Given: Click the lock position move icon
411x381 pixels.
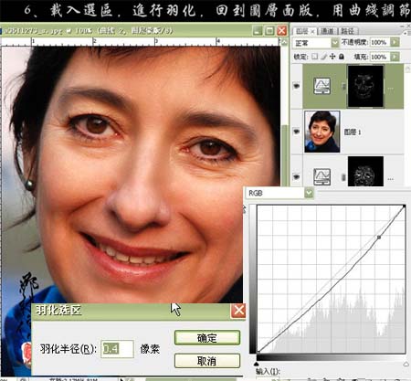Looking at the screenshot, I should tap(332, 57).
